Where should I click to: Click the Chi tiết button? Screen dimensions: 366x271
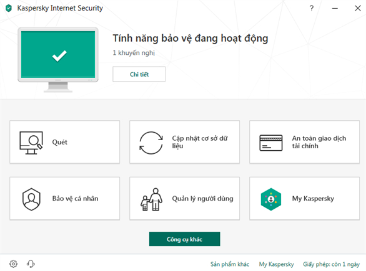pyautogui.click(x=139, y=74)
